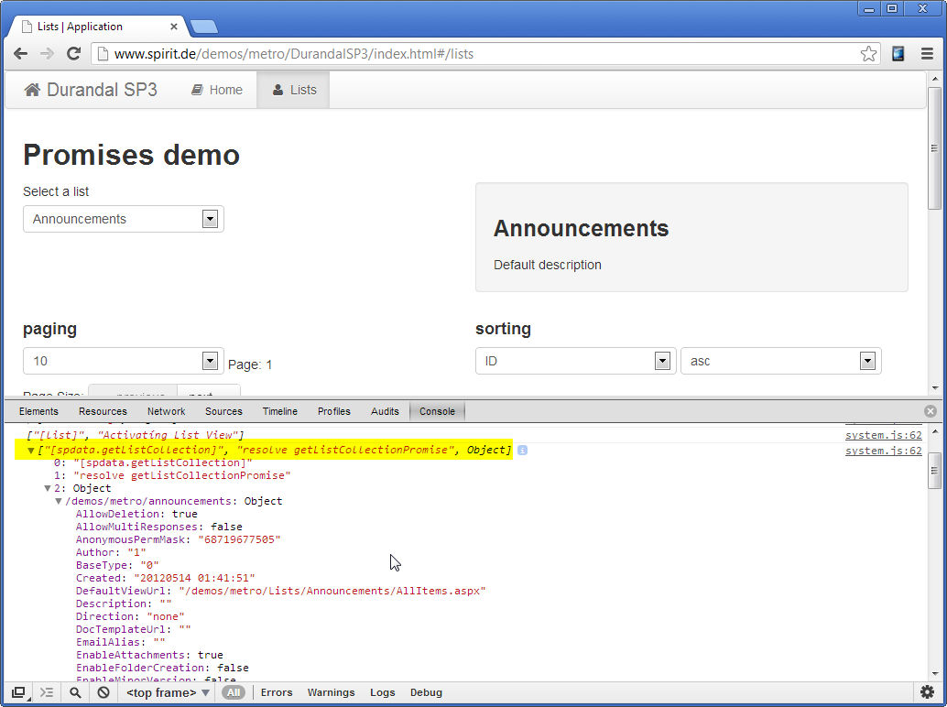Filter console by Logs

pyautogui.click(x=382, y=692)
